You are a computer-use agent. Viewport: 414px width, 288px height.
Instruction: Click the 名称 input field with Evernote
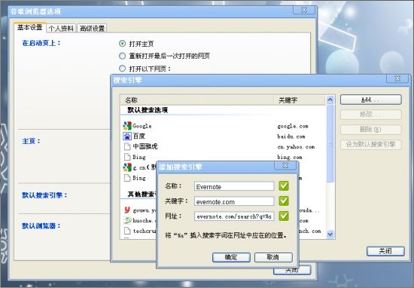234,186
